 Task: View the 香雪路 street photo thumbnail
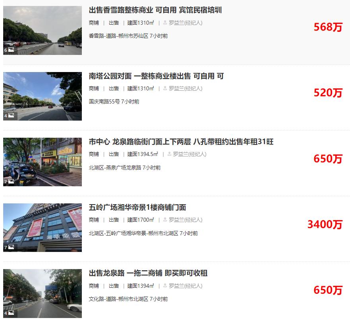tap(43, 30)
